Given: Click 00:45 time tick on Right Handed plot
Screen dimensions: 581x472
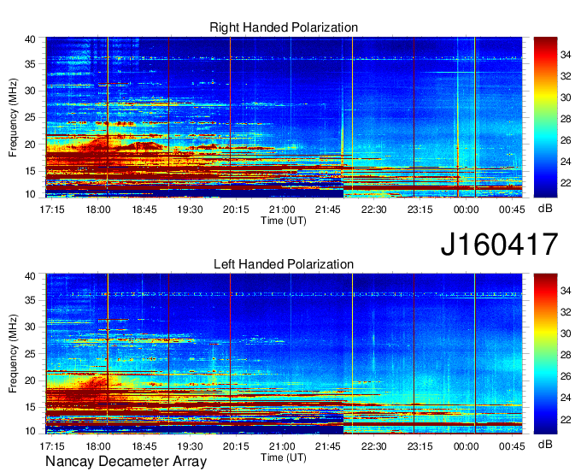Looking at the screenshot, I should pyautogui.click(x=512, y=209).
